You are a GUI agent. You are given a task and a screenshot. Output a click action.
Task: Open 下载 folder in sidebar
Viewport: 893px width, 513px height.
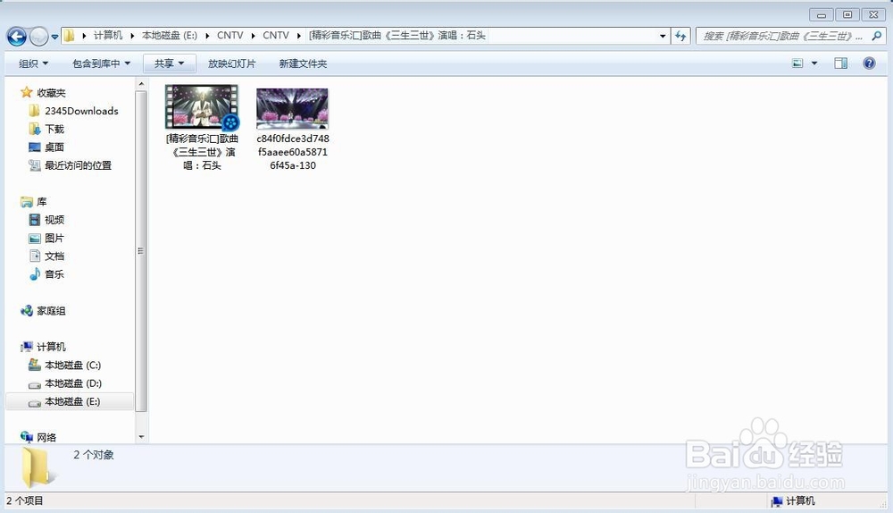click(46, 129)
